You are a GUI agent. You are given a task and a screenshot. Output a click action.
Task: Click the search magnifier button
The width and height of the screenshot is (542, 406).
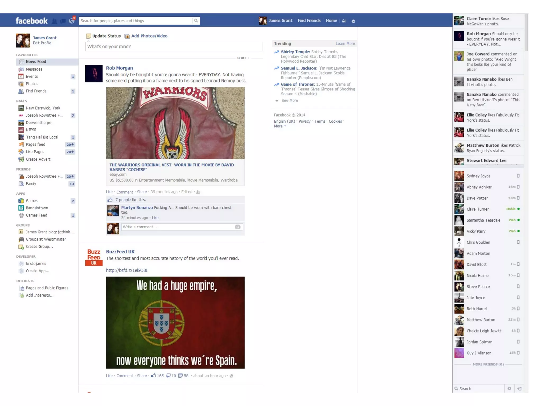point(196,21)
